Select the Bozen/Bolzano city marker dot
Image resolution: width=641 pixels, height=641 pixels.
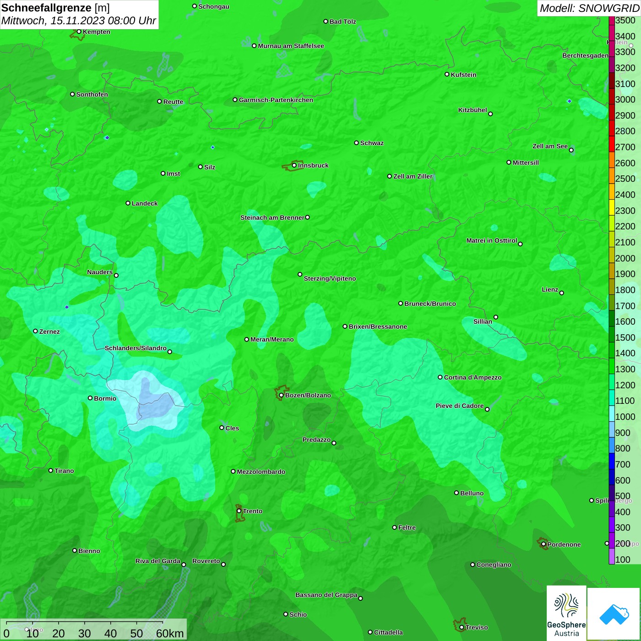pyautogui.click(x=281, y=395)
